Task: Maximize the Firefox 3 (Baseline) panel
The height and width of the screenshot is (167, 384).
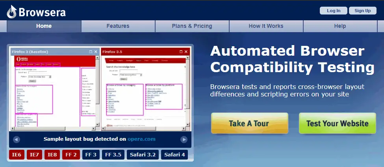Action: click(x=91, y=52)
